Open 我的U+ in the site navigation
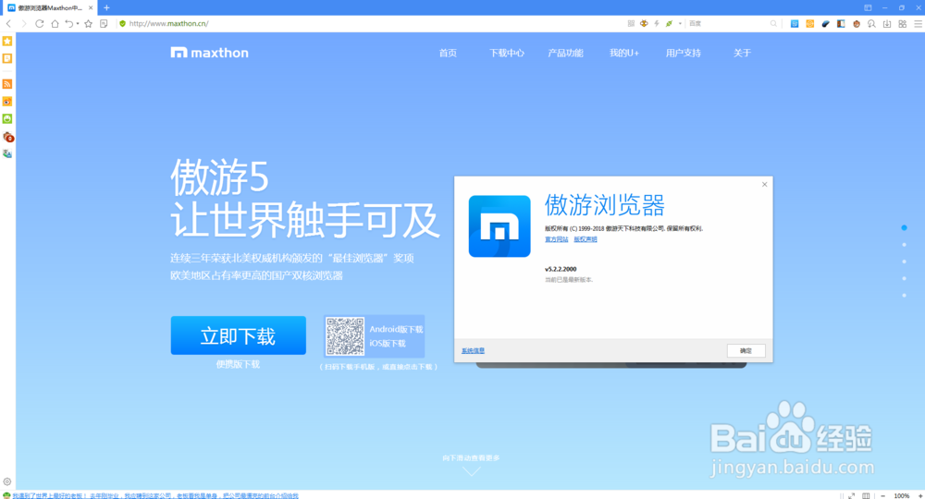The height and width of the screenshot is (499, 925). [x=624, y=53]
